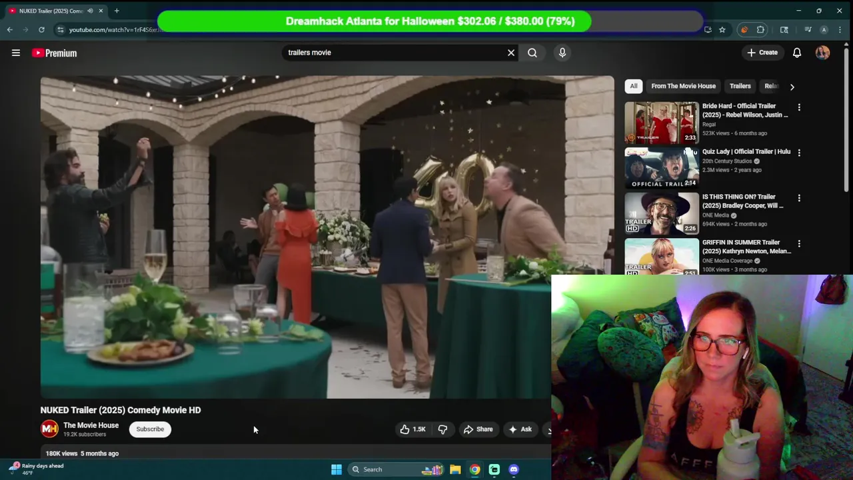Open Quiz Lady trailer thumbnail
Screen dimensions: 853x480
[662, 168]
